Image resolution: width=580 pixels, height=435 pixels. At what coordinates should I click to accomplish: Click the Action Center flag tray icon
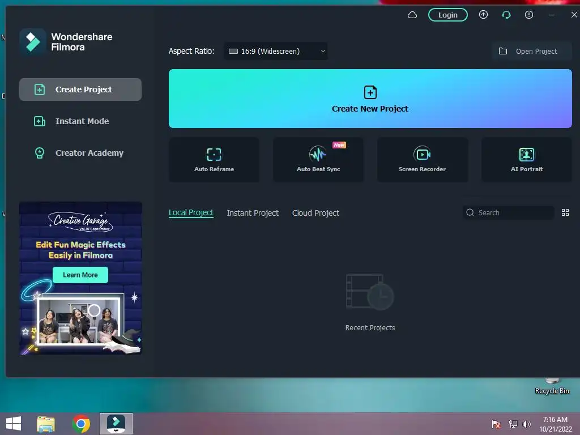[496, 424]
